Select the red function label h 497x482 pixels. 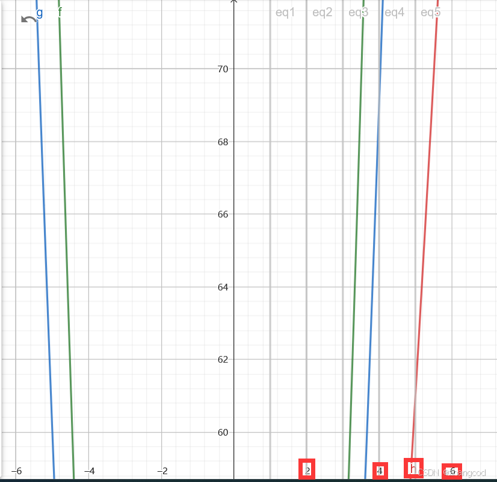pos(413,468)
